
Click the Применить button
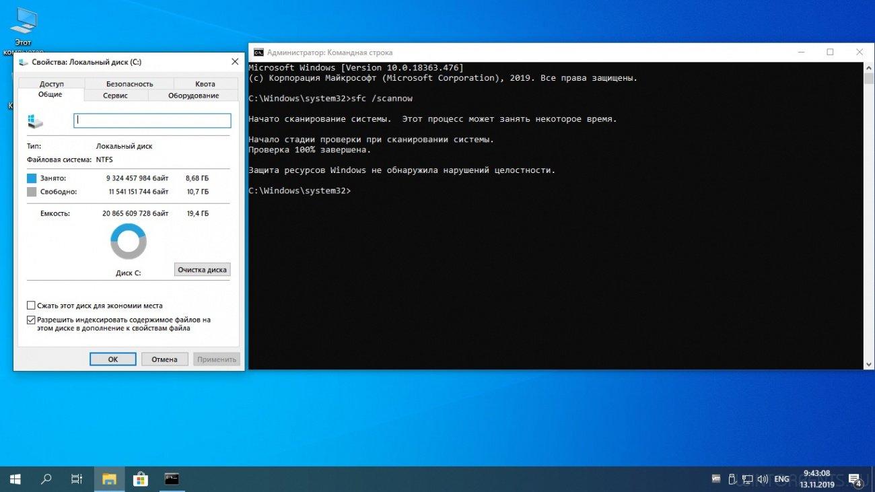point(217,359)
